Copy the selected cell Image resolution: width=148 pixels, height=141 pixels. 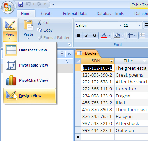[44, 30]
